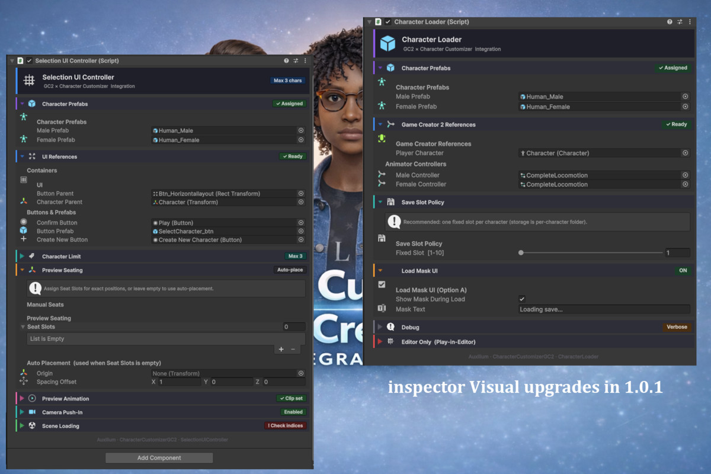711x474 pixels.
Task: Click the Seat Slots count field
Action: click(294, 327)
